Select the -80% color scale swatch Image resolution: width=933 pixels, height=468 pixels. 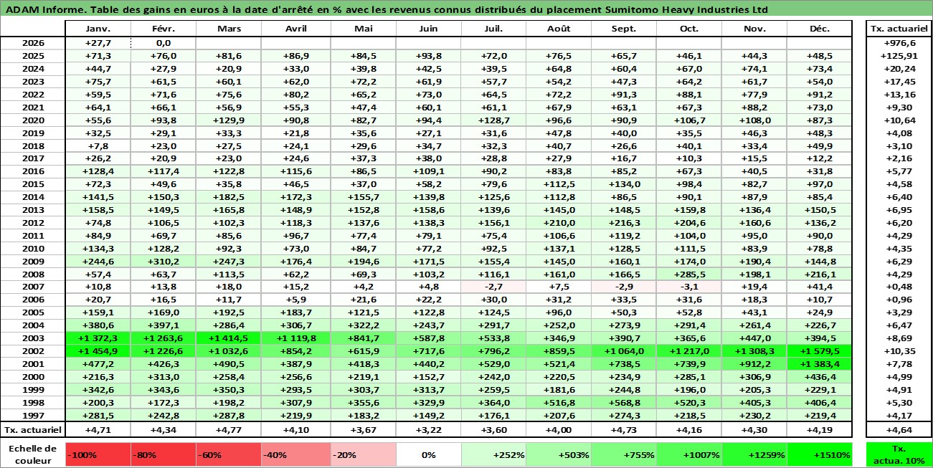tap(163, 454)
